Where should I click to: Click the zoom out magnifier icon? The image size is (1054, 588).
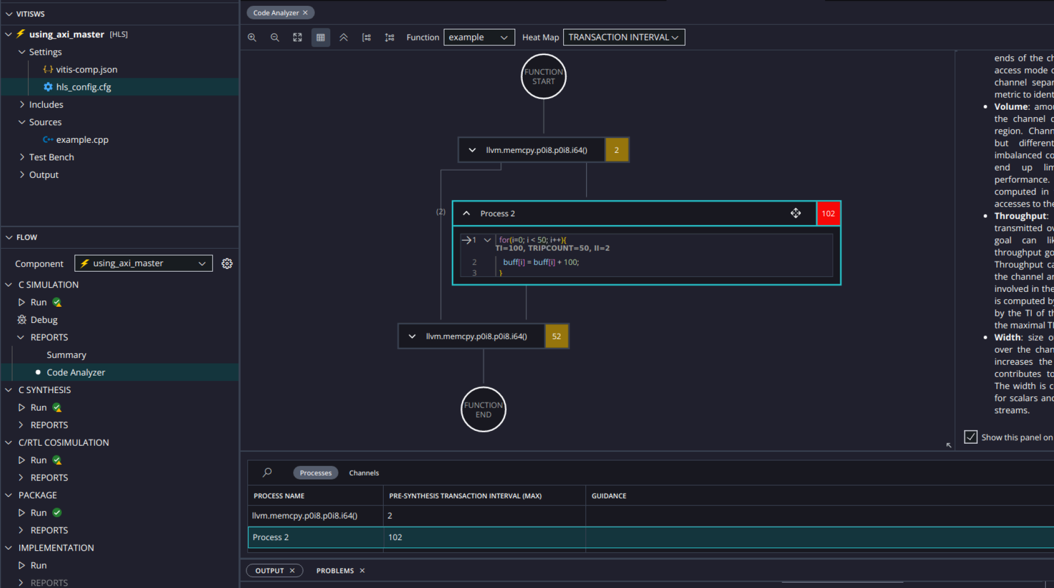(x=275, y=37)
